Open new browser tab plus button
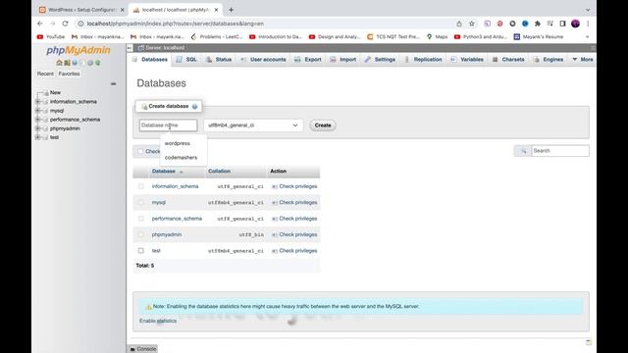628x353 pixels. (x=232, y=10)
